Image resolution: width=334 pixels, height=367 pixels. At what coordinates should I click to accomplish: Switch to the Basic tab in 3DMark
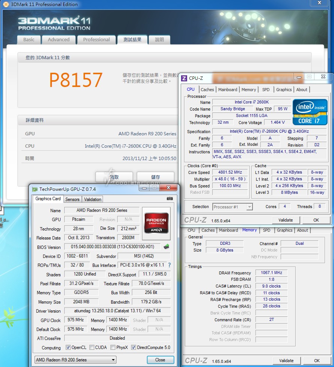click(29, 40)
